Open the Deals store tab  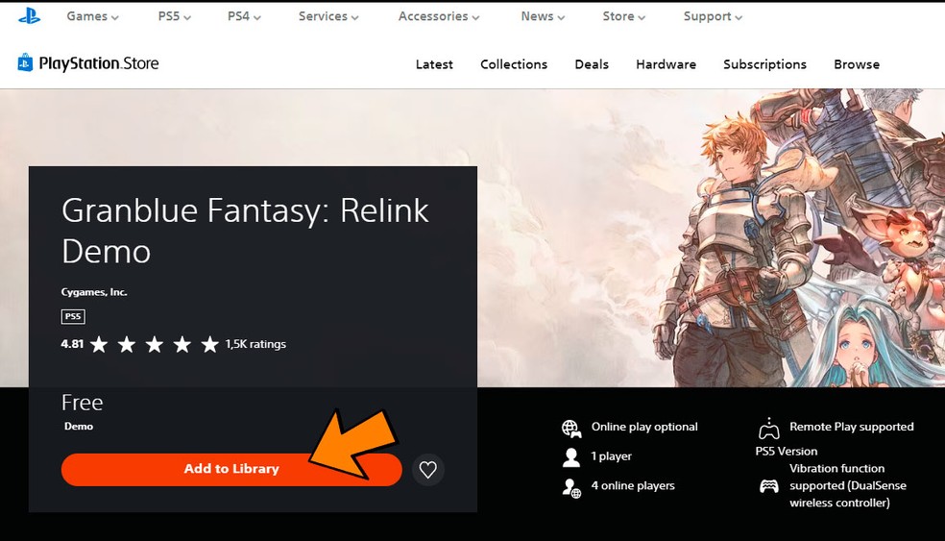tap(592, 64)
